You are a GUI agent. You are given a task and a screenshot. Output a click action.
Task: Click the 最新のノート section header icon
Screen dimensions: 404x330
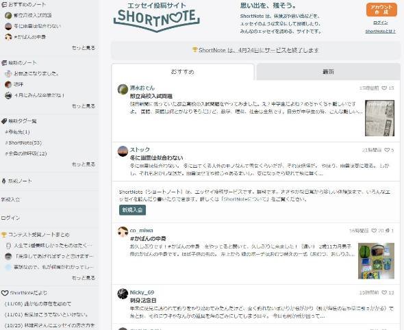[x=4, y=62]
